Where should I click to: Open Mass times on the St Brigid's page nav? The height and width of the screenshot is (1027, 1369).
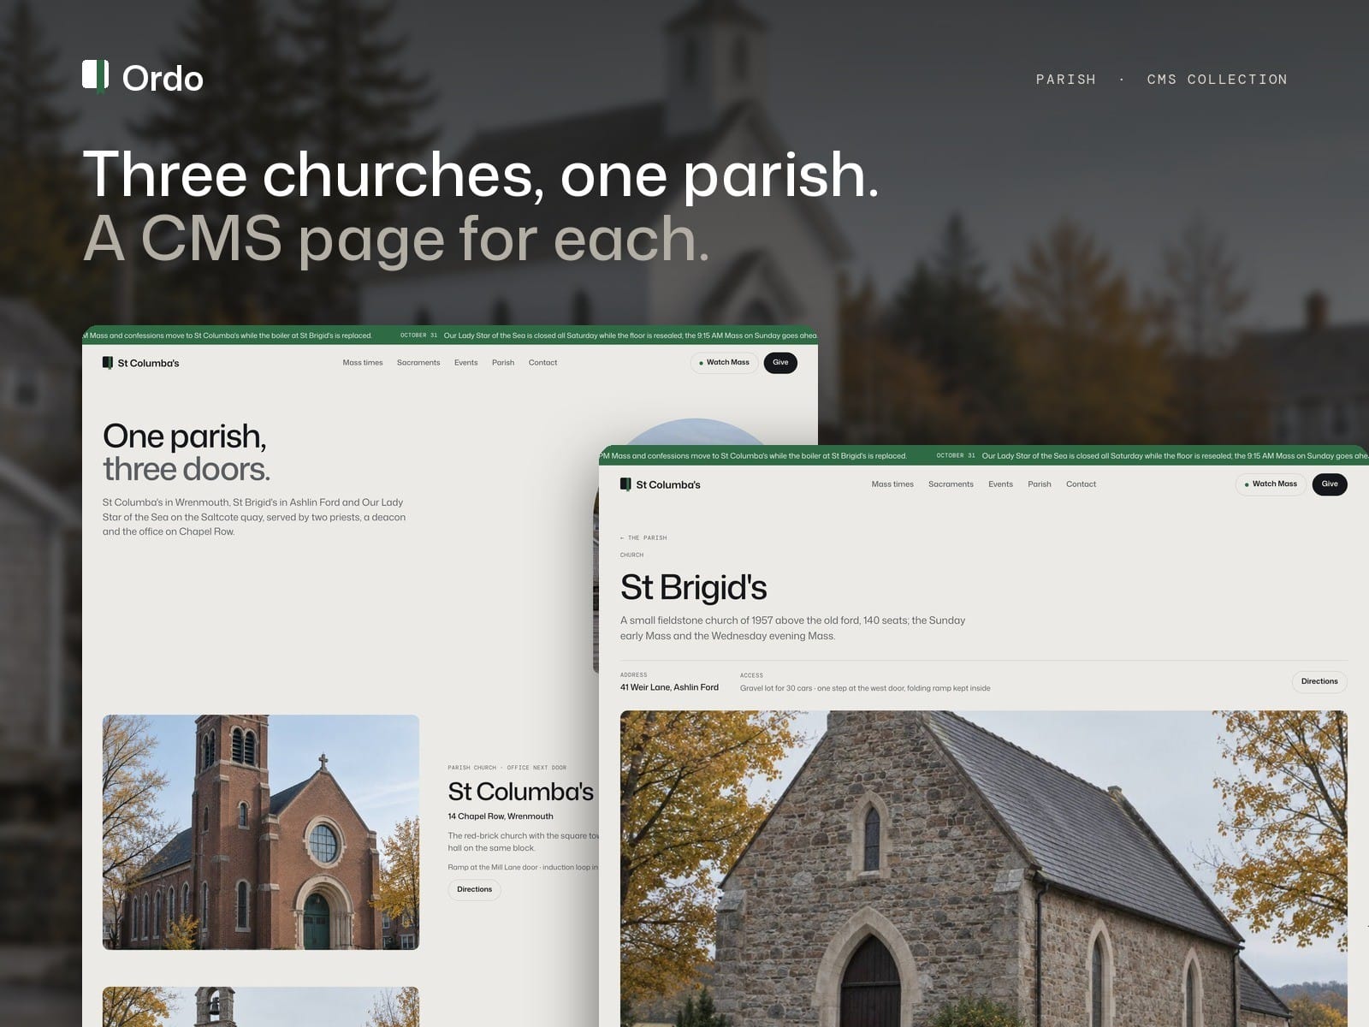pos(892,484)
